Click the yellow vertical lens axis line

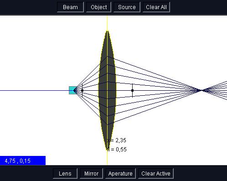[x=107, y=23]
